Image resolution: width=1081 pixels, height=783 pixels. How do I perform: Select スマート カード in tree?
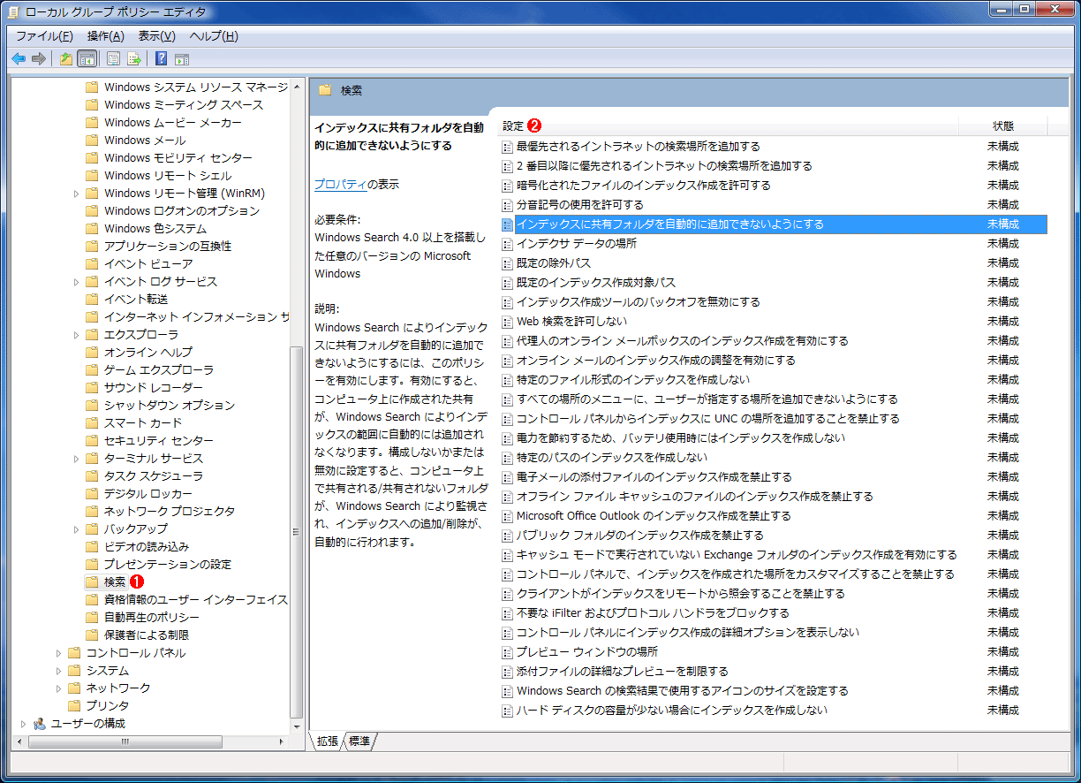point(143,422)
